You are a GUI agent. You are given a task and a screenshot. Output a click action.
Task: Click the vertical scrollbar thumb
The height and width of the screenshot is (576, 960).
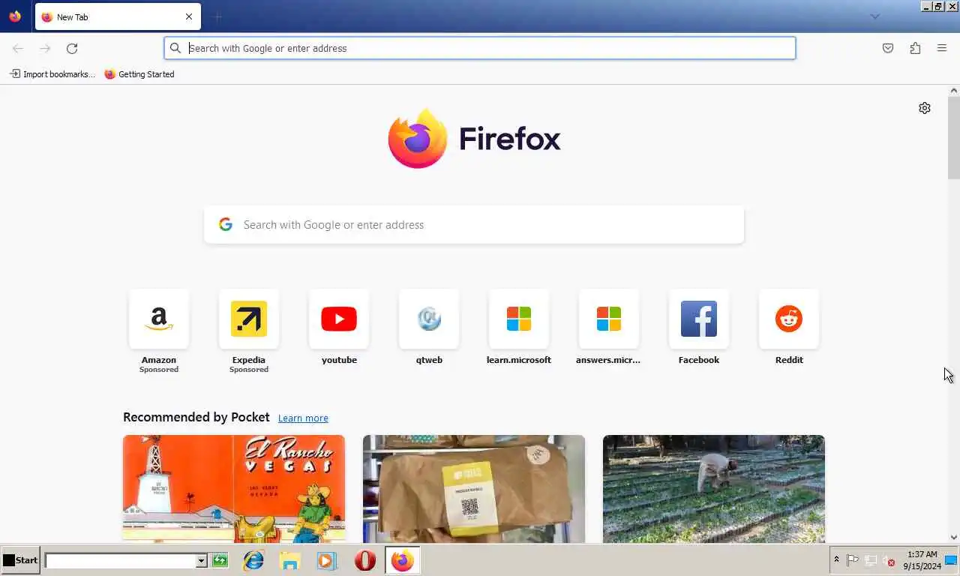pos(954,138)
